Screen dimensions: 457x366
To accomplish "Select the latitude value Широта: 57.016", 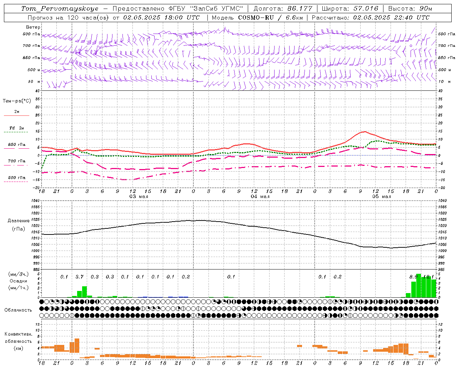I will [x=350, y=9].
